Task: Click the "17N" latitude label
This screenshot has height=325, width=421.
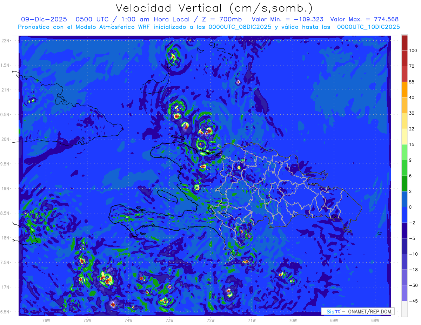Action: click(6, 287)
